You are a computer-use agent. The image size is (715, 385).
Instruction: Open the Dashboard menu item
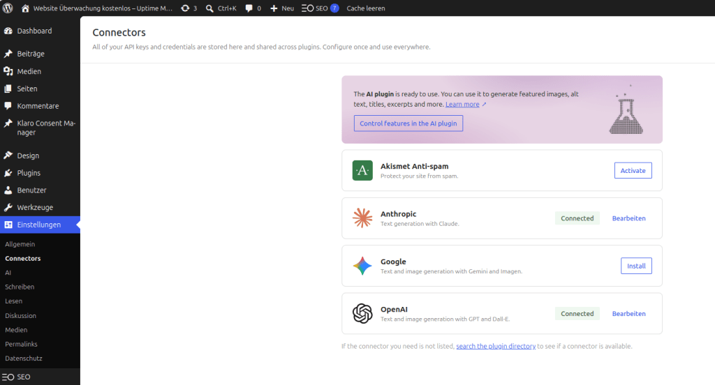[35, 31]
